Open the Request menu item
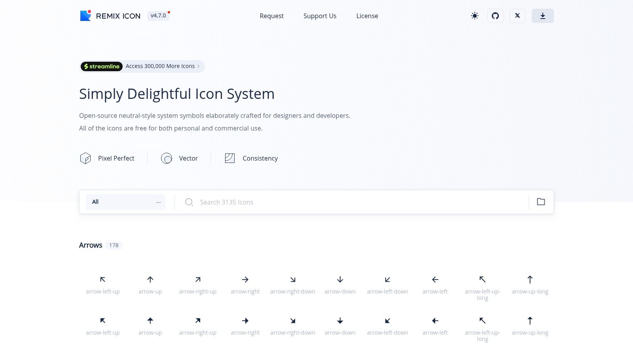This screenshot has width=633, height=356. pos(271,16)
